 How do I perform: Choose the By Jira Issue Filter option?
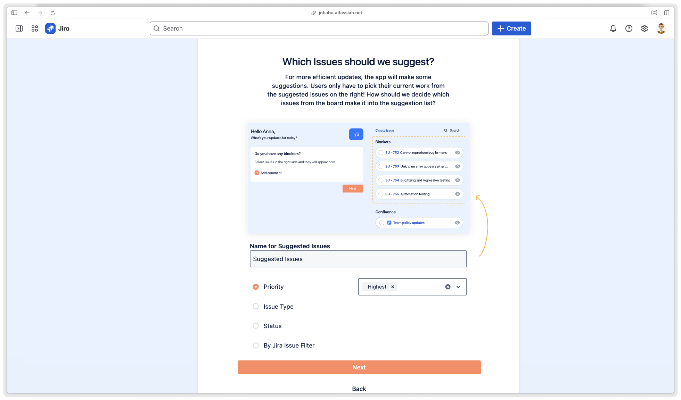[256, 345]
